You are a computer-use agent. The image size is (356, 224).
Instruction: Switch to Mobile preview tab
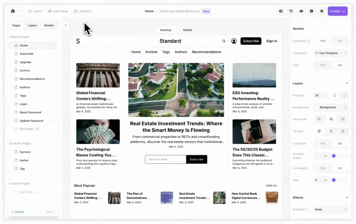pos(187,30)
